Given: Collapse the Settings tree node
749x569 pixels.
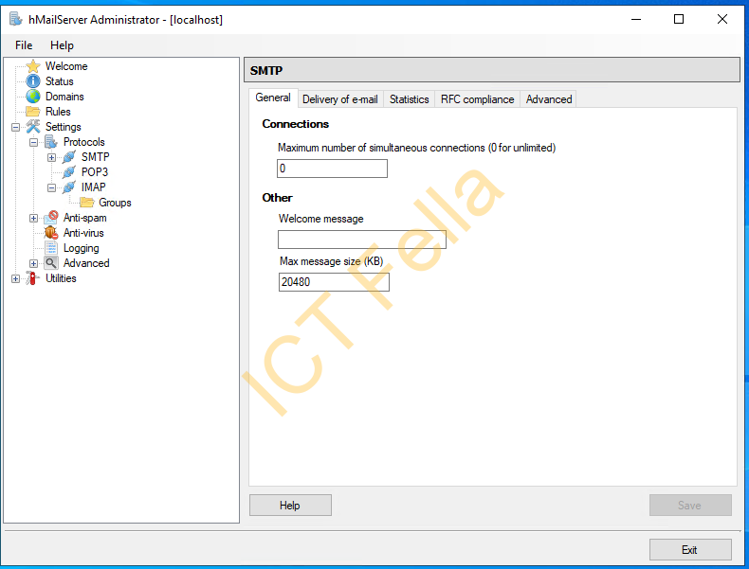Looking at the screenshot, I should [15, 128].
